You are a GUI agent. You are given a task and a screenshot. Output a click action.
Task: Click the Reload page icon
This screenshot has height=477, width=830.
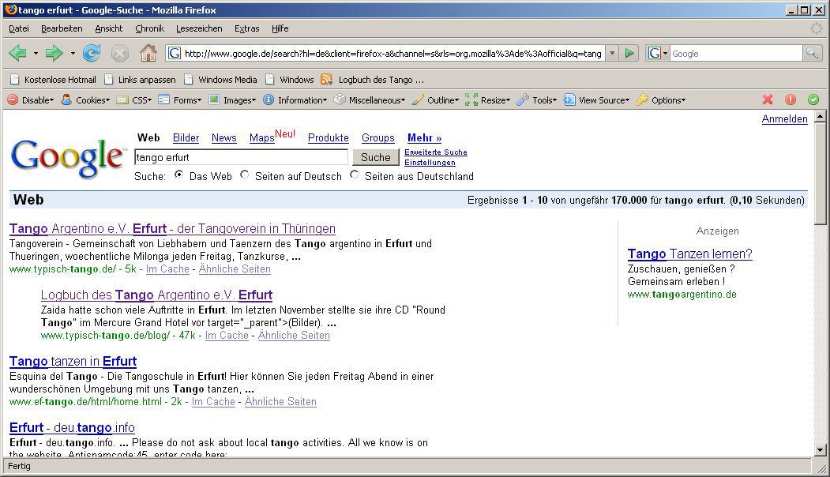click(x=92, y=54)
